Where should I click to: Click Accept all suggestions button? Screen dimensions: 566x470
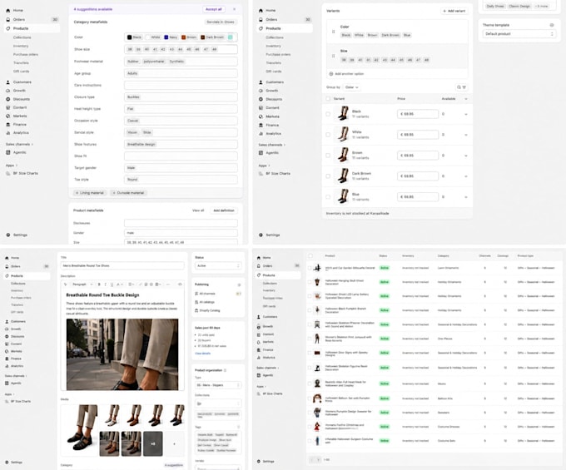(x=214, y=9)
